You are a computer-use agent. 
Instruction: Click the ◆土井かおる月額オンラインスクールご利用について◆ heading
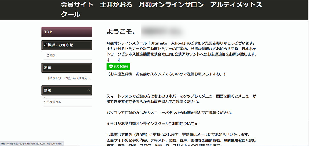click(x=152, y=124)
